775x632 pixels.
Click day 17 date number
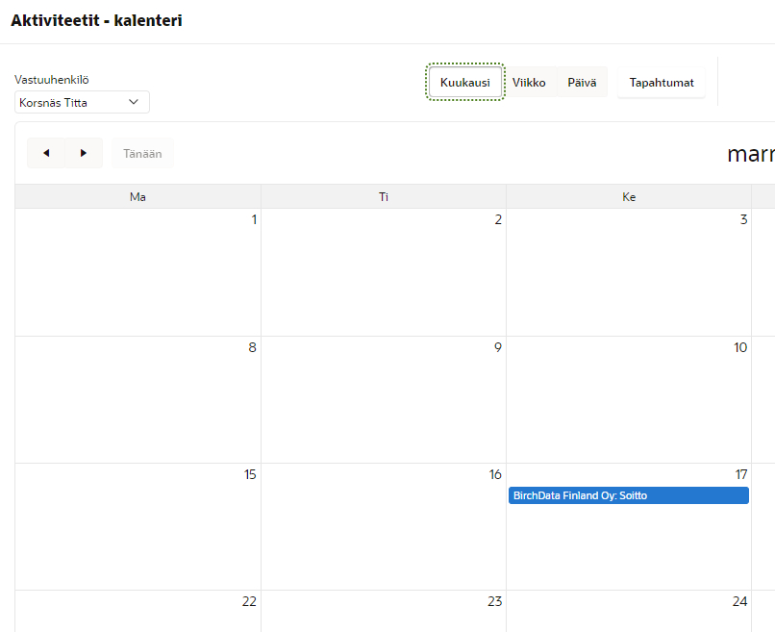coord(740,474)
